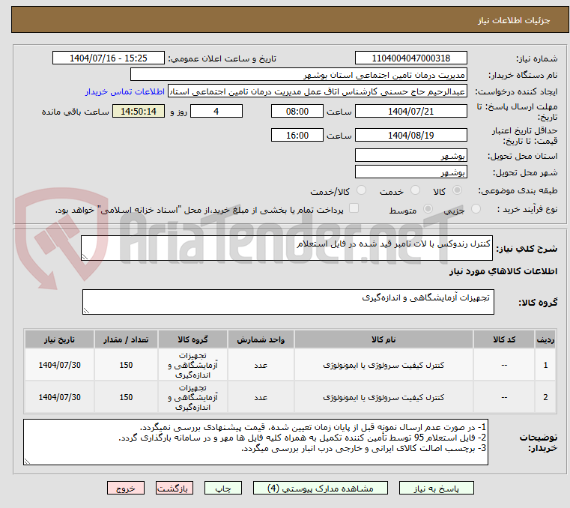570x508 pixels.
Task: Click the response deadline date 1404/07/21
Action: (x=410, y=112)
